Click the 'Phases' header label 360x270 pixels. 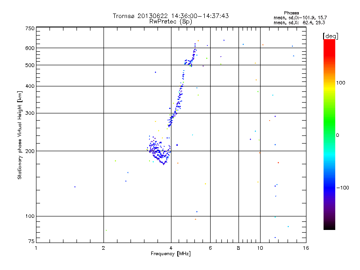coord(291,13)
